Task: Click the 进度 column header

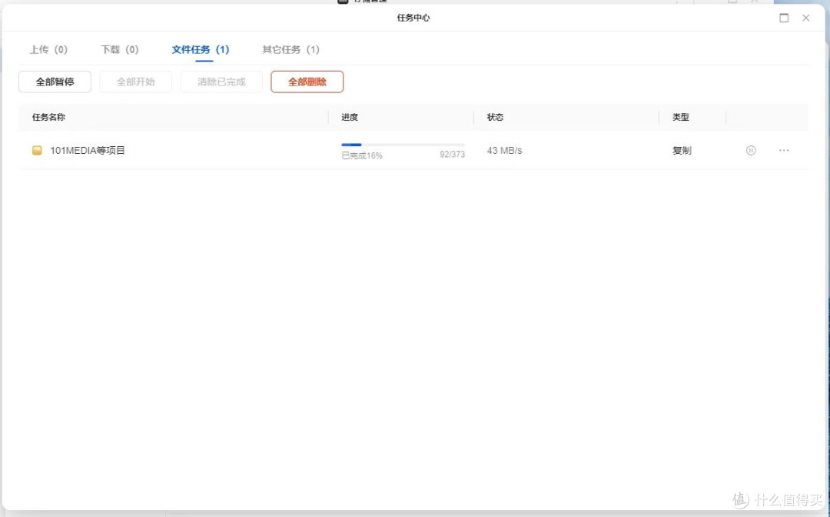Action: click(x=350, y=117)
